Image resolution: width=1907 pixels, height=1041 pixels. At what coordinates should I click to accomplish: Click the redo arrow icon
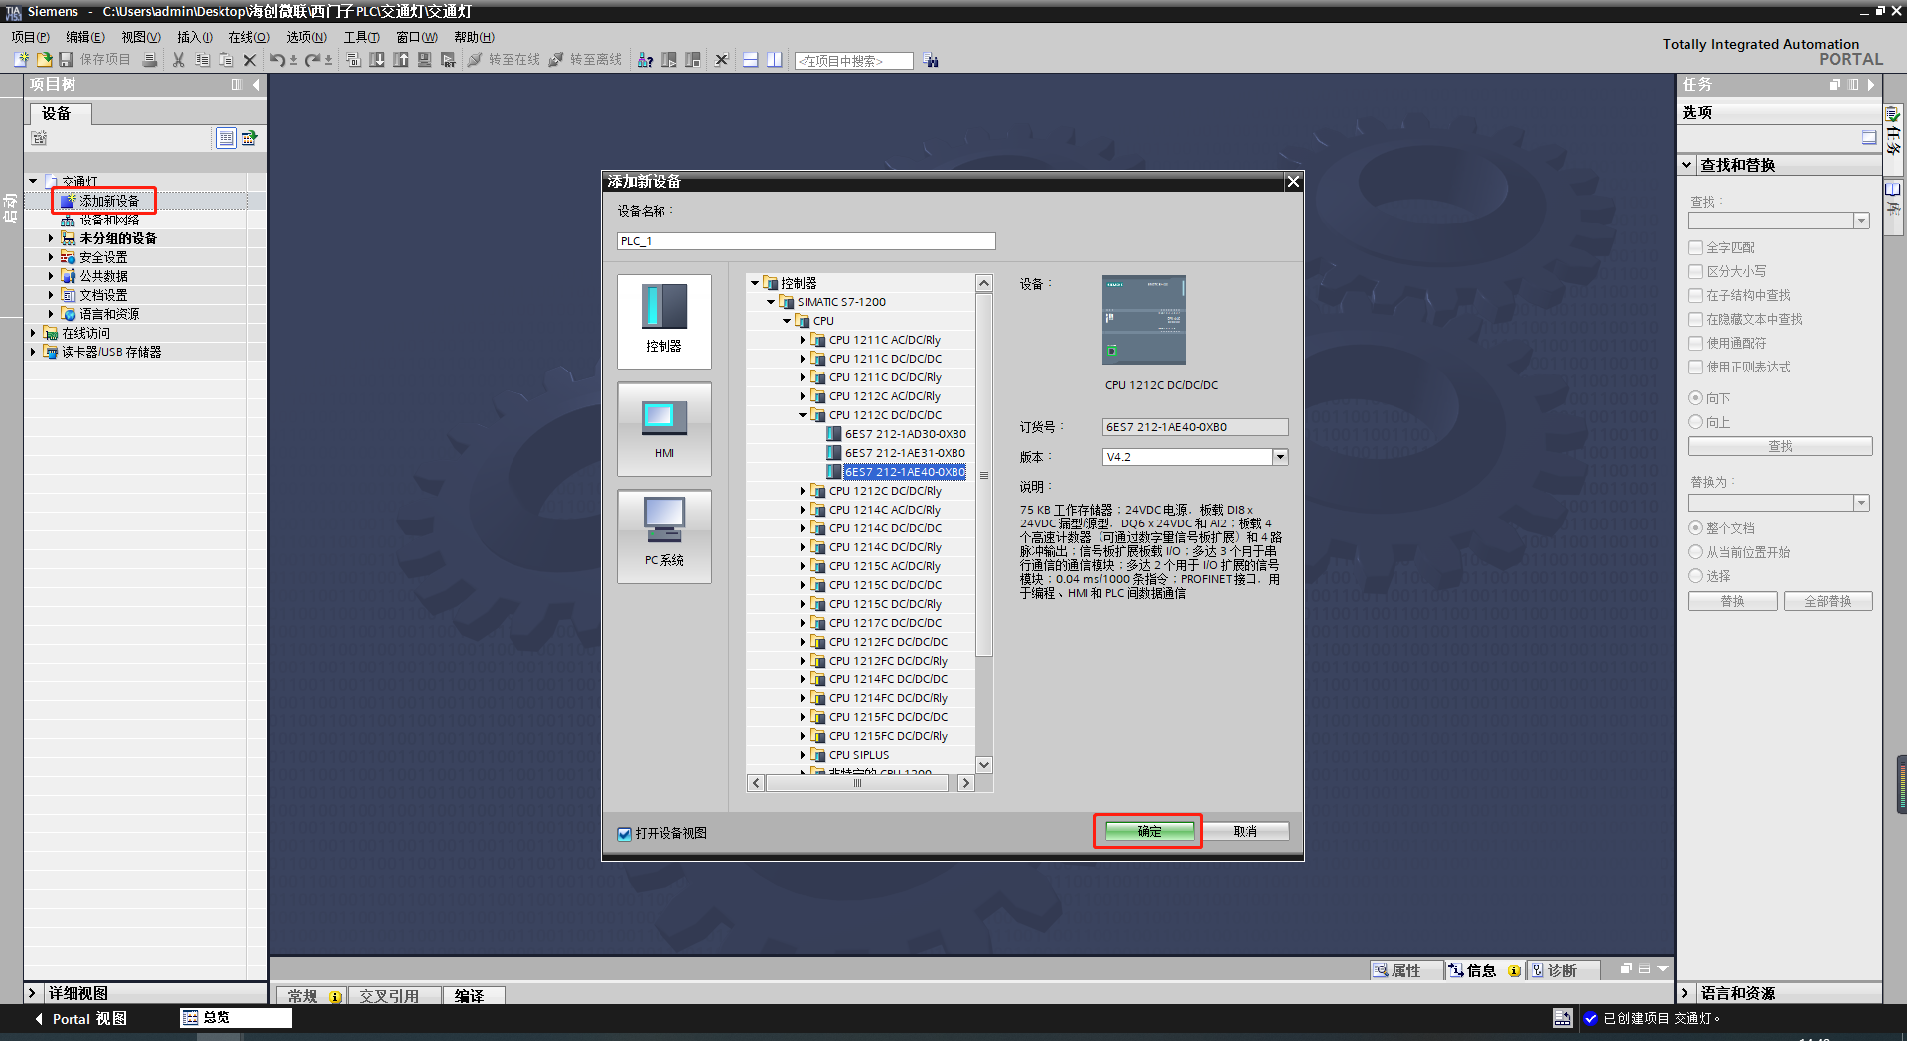[x=314, y=60]
